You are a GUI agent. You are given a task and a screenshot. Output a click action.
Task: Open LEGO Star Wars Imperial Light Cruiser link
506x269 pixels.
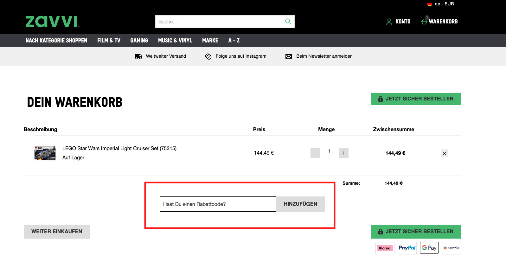(x=119, y=148)
